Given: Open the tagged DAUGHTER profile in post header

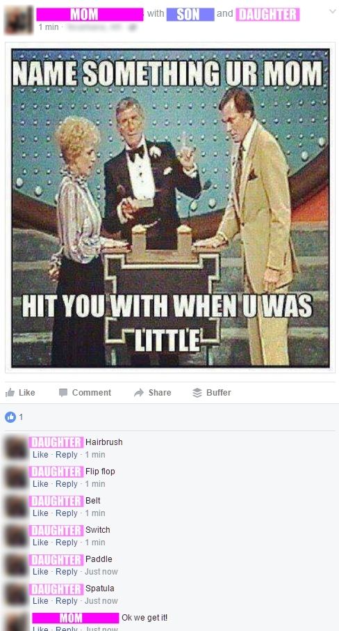Looking at the screenshot, I should point(267,15).
